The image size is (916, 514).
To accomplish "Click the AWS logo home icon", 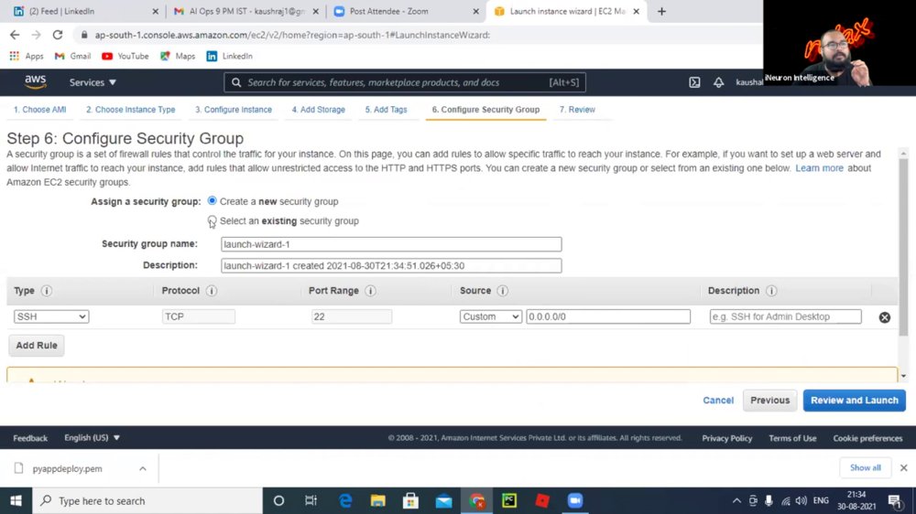I will pos(36,82).
